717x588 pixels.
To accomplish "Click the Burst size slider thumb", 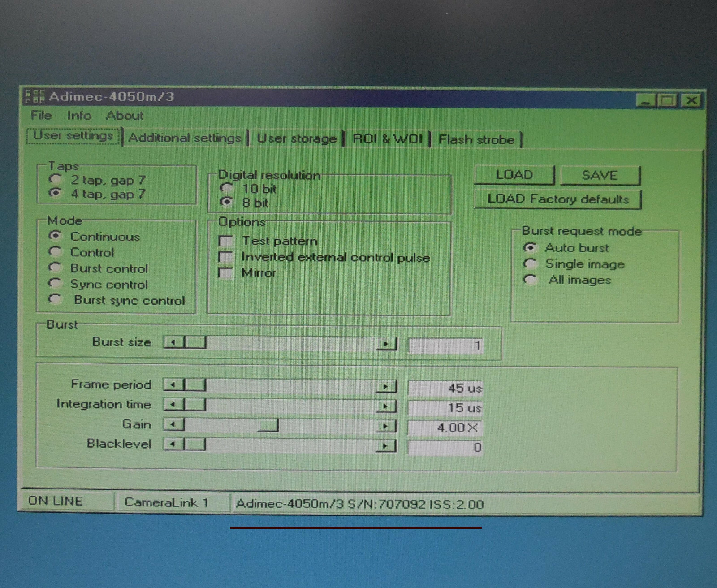I will click(x=195, y=342).
